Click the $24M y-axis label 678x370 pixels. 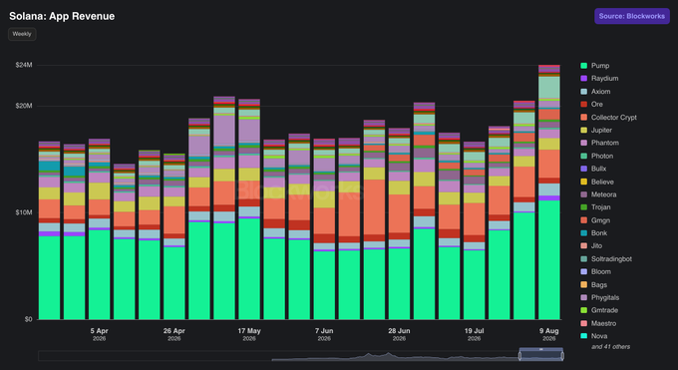point(24,65)
